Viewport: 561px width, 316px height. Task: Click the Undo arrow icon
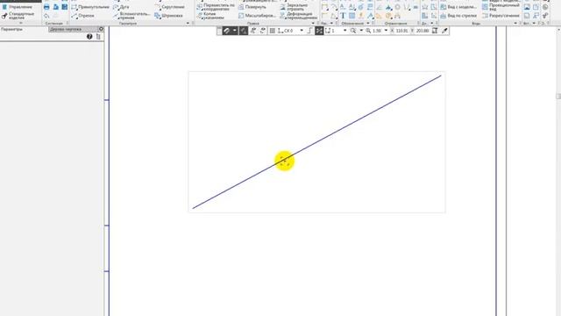[46, 16]
